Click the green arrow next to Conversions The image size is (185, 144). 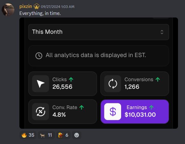158,79
